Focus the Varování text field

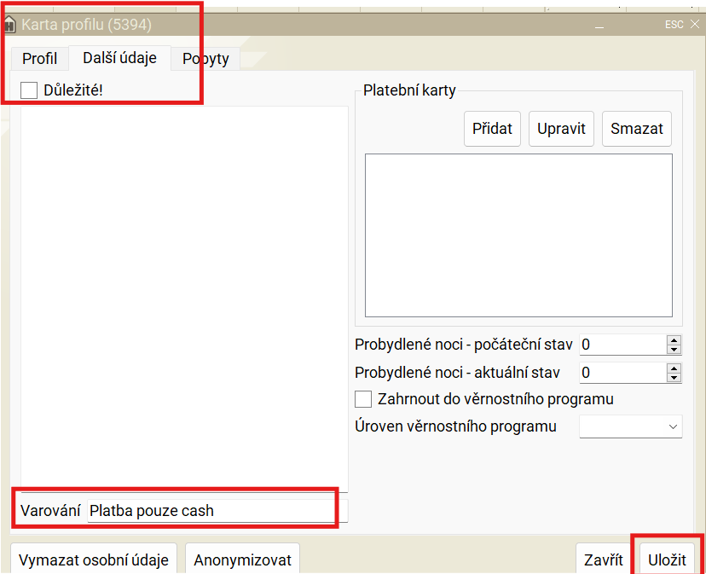[x=211, y=511]
